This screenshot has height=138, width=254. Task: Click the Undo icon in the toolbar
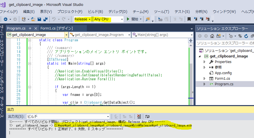coord(54,19)
